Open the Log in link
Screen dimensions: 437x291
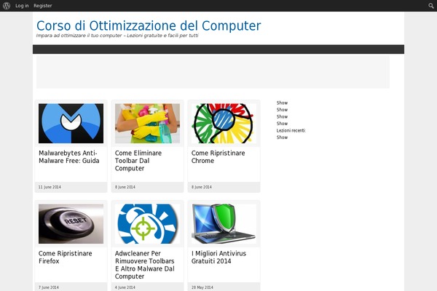pos(22,6)
